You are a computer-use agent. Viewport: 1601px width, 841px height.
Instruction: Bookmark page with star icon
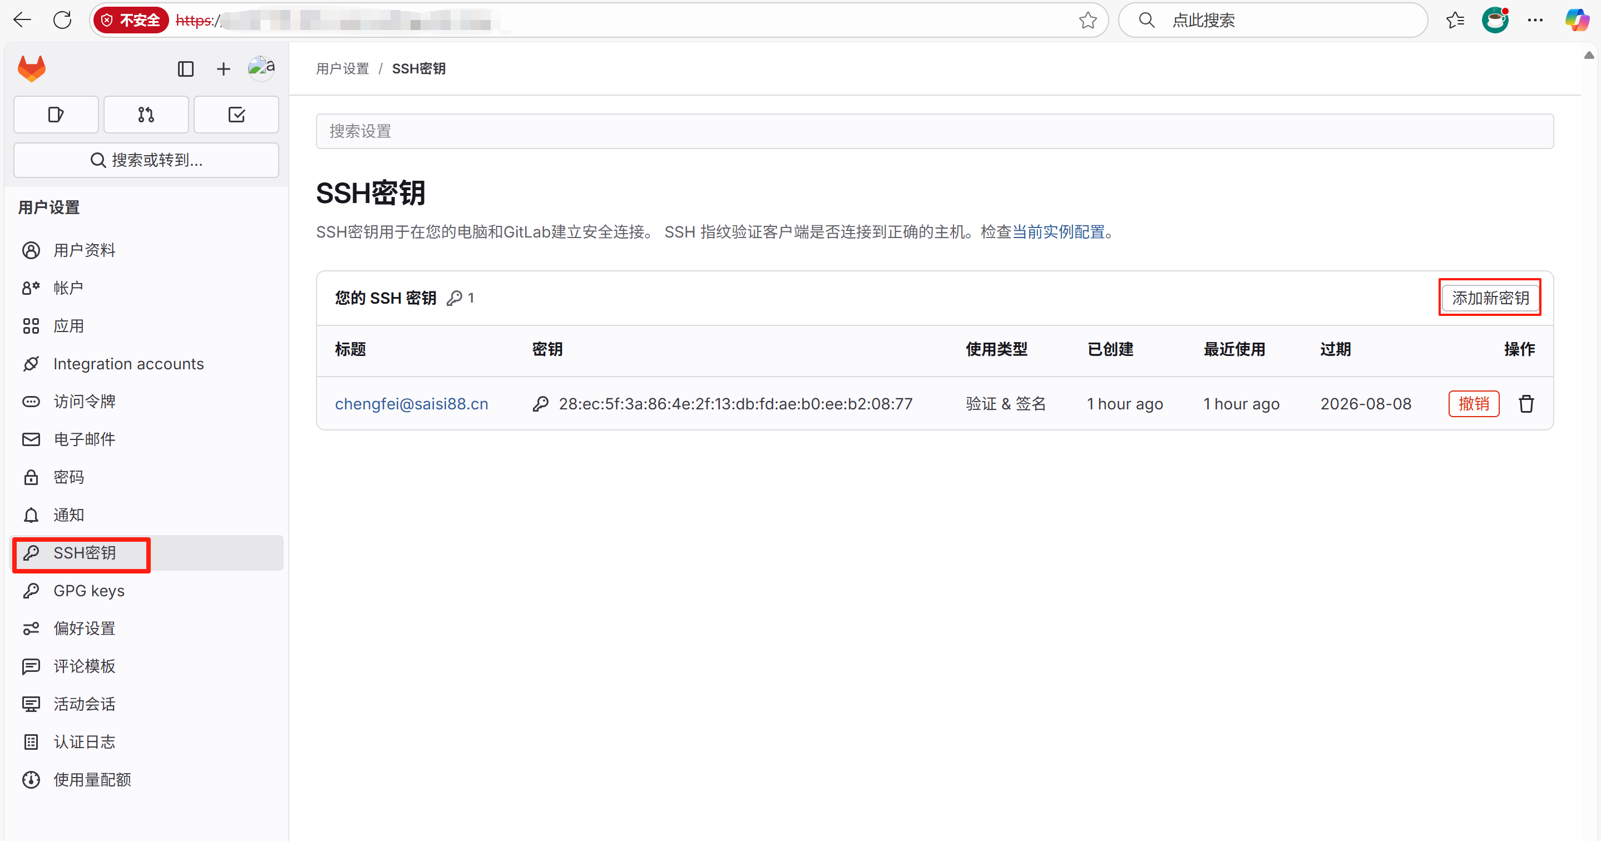[x=1088, y=21]
